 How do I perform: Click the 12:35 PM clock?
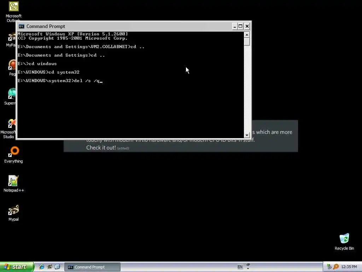pyautogui.click(x=349, y=267)
